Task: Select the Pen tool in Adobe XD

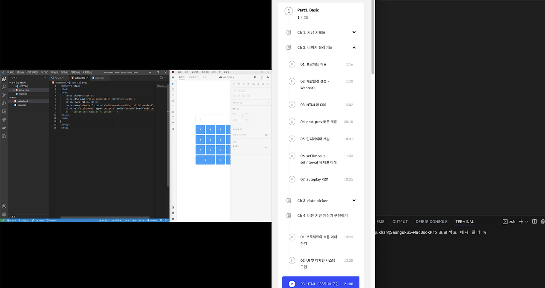Action: (x=173, y=112)
